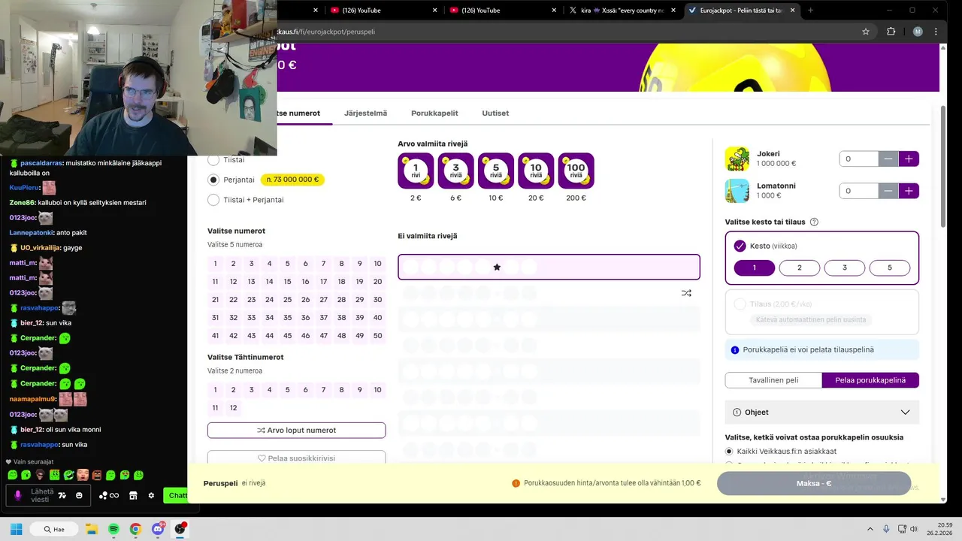This screenshot has width=962, height=541.
Task: Decrease the Jokeri count with minus
Action: click(x=888, y=159)
